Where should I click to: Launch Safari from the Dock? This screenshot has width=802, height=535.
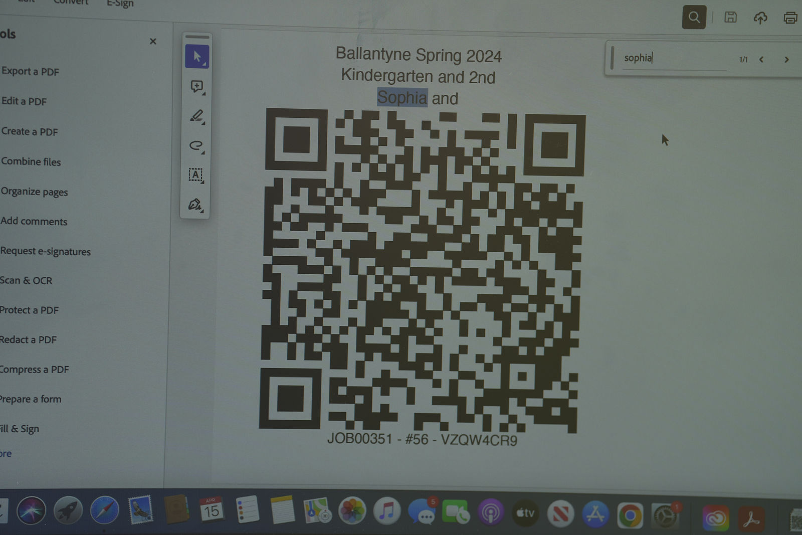point(104,511)
